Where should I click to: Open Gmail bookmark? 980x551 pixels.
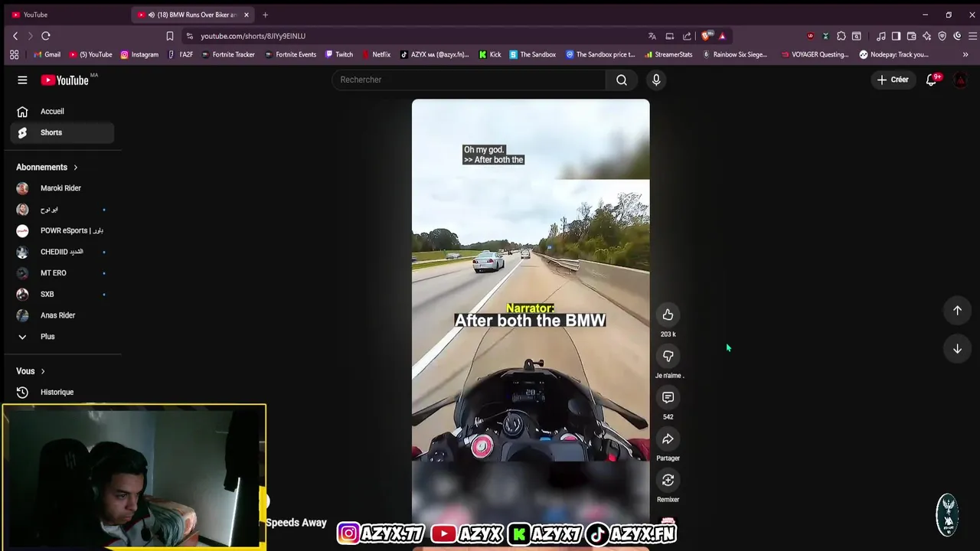tap(47, 54)
